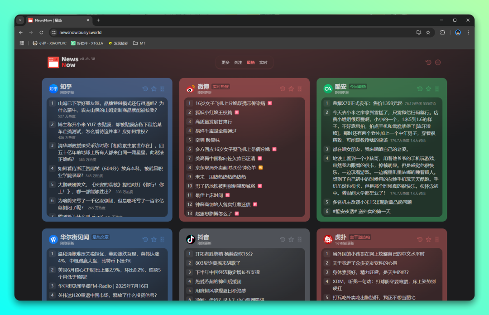Screen dimensions: 489x315
Task: Open 身体素质好，精力旺盛 item in 虎扑
Action: [370, 272]
